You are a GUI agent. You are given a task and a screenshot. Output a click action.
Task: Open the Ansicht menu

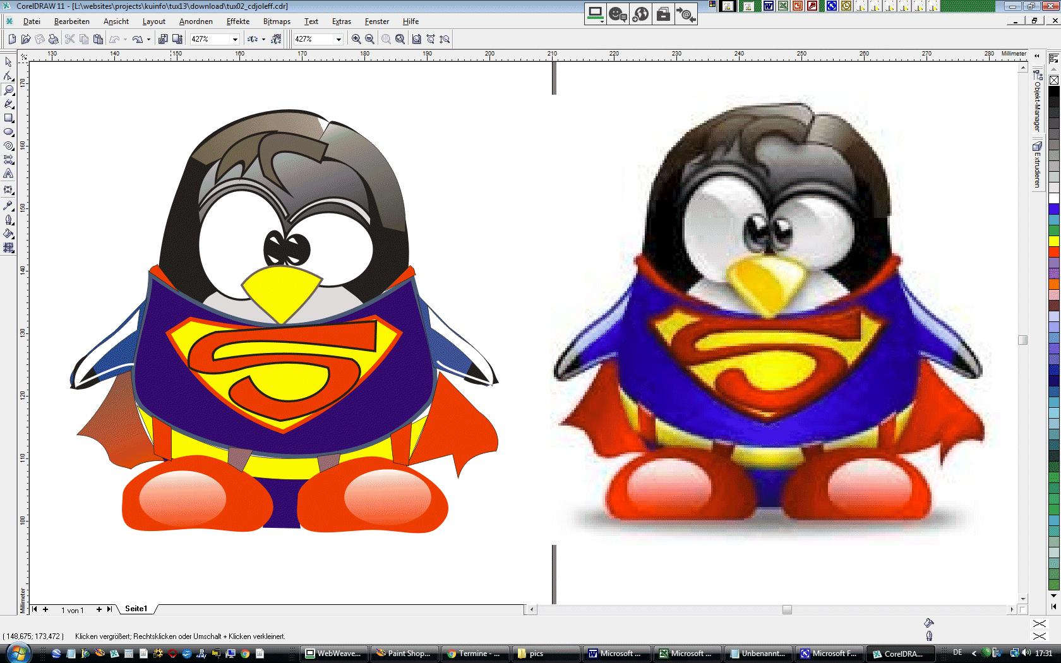click(116, 21)
